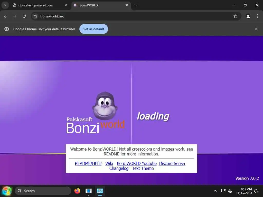263x197 pixels.
Task: Click the bonziworld.org address bar
Action: (136, 16)
